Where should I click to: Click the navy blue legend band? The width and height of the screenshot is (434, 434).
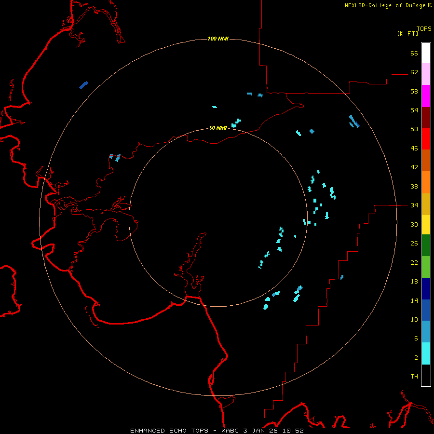(x=426, y=289)
